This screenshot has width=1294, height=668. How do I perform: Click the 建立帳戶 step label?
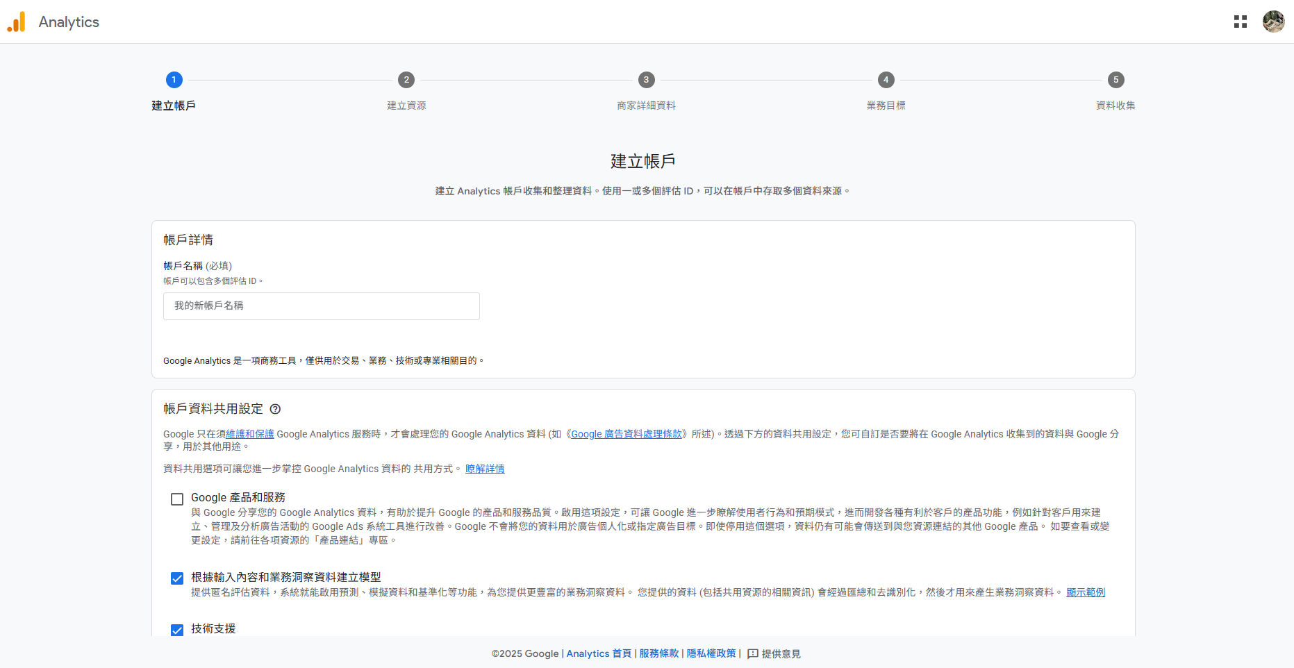(x=174, y=106)
